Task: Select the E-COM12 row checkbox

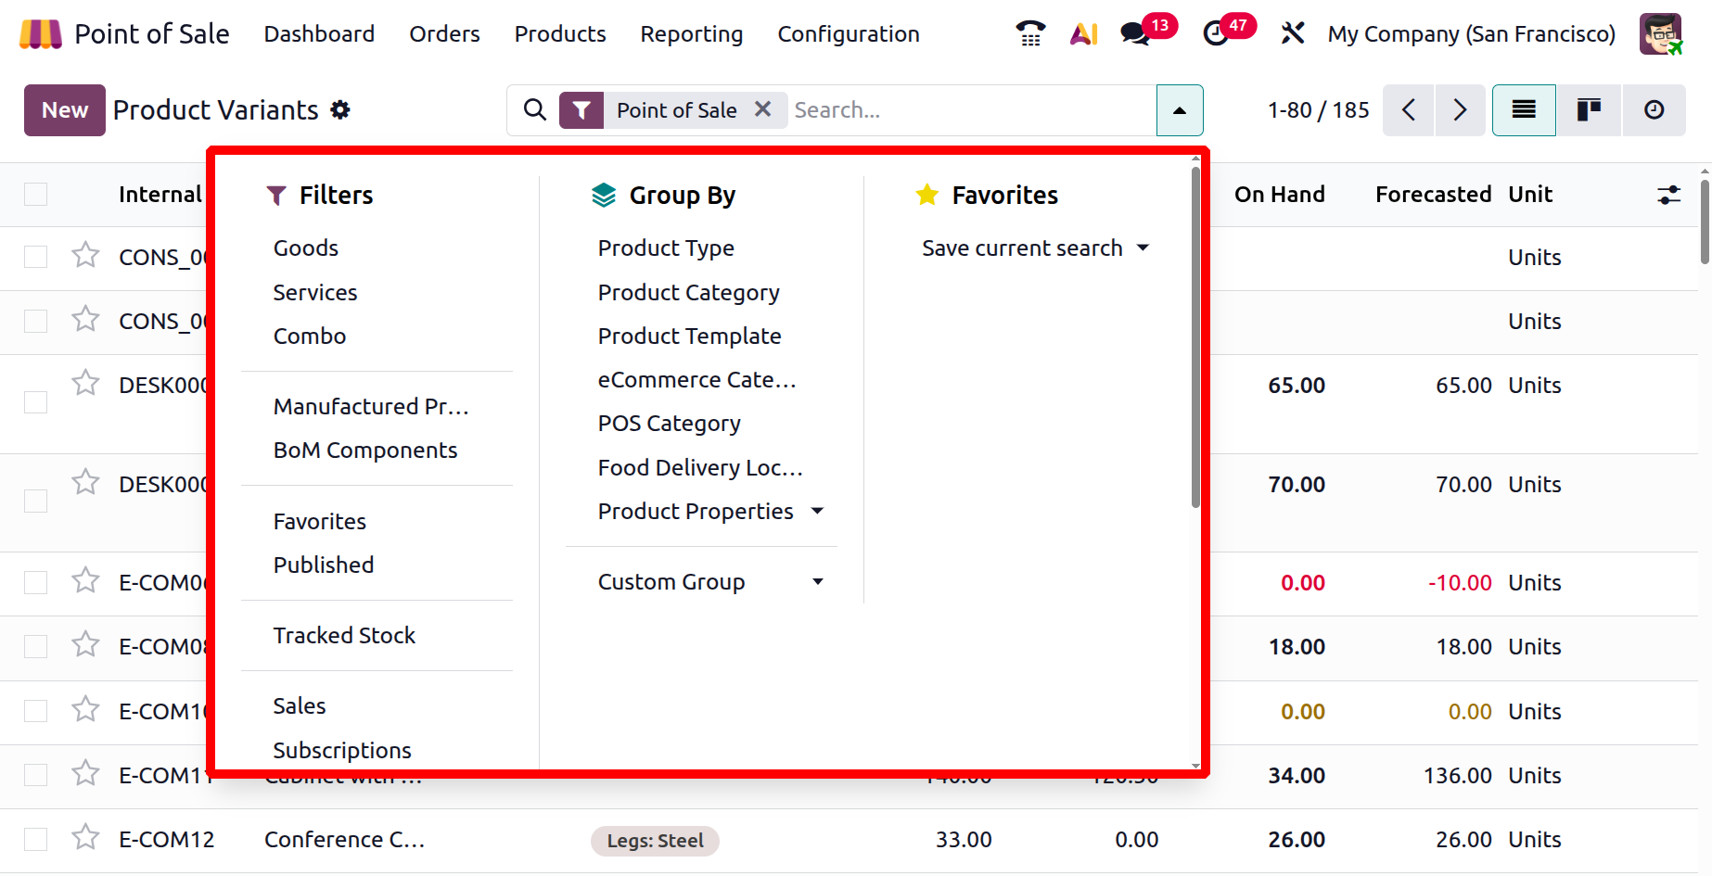Action: point(36,840)
